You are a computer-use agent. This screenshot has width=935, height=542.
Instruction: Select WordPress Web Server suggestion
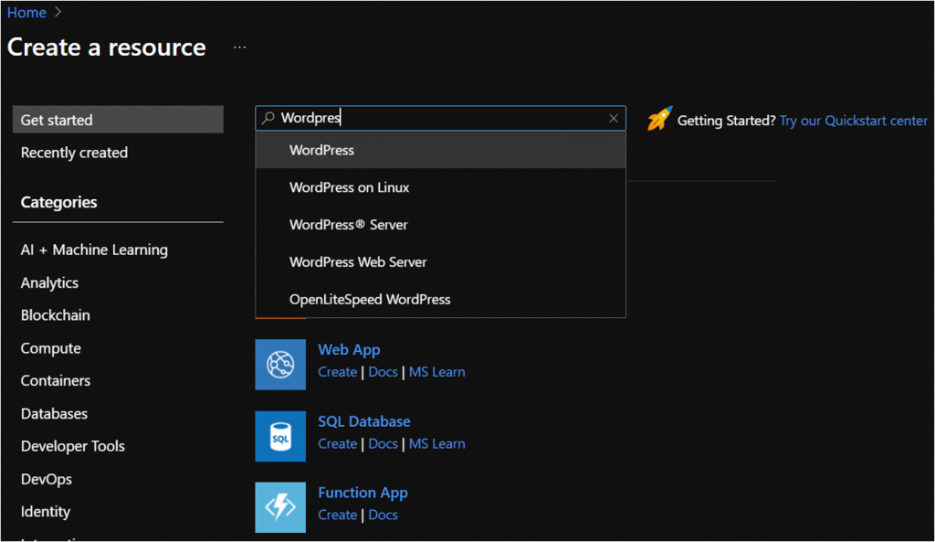(x=441, y=262)
